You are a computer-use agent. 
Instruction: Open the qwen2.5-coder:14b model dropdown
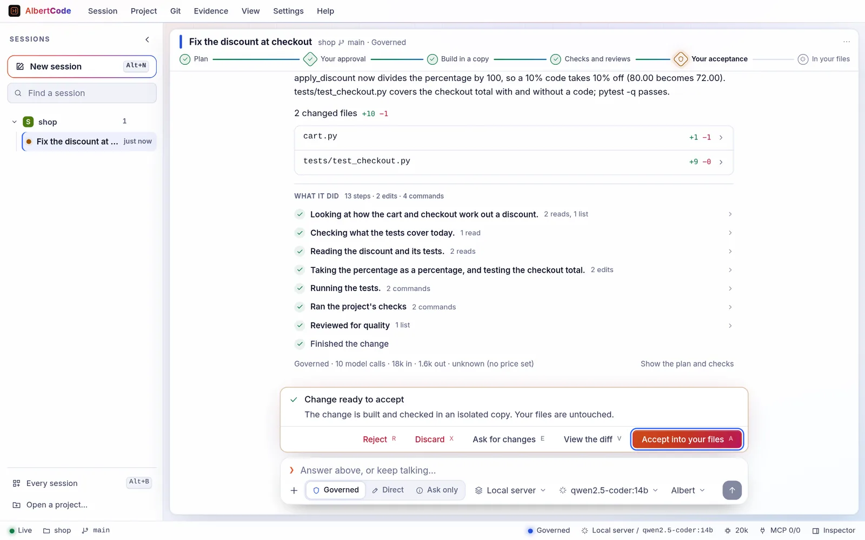tap(609, 490)
